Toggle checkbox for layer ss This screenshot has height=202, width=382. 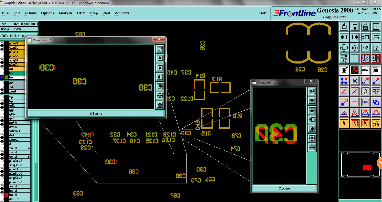2,69
